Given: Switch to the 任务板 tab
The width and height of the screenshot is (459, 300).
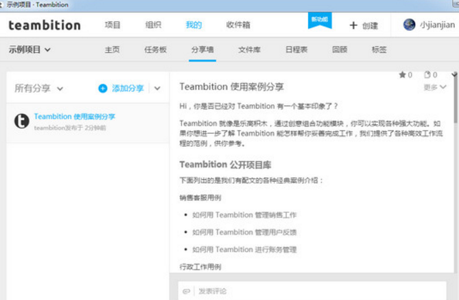Looking at the screenshot, I should [x=156, y=49].
